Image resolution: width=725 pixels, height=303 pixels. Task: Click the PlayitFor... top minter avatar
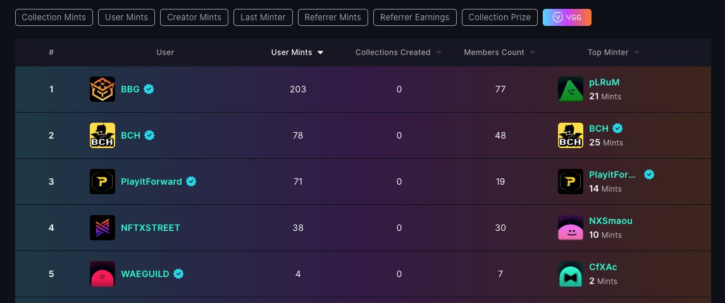pos(571,182)
